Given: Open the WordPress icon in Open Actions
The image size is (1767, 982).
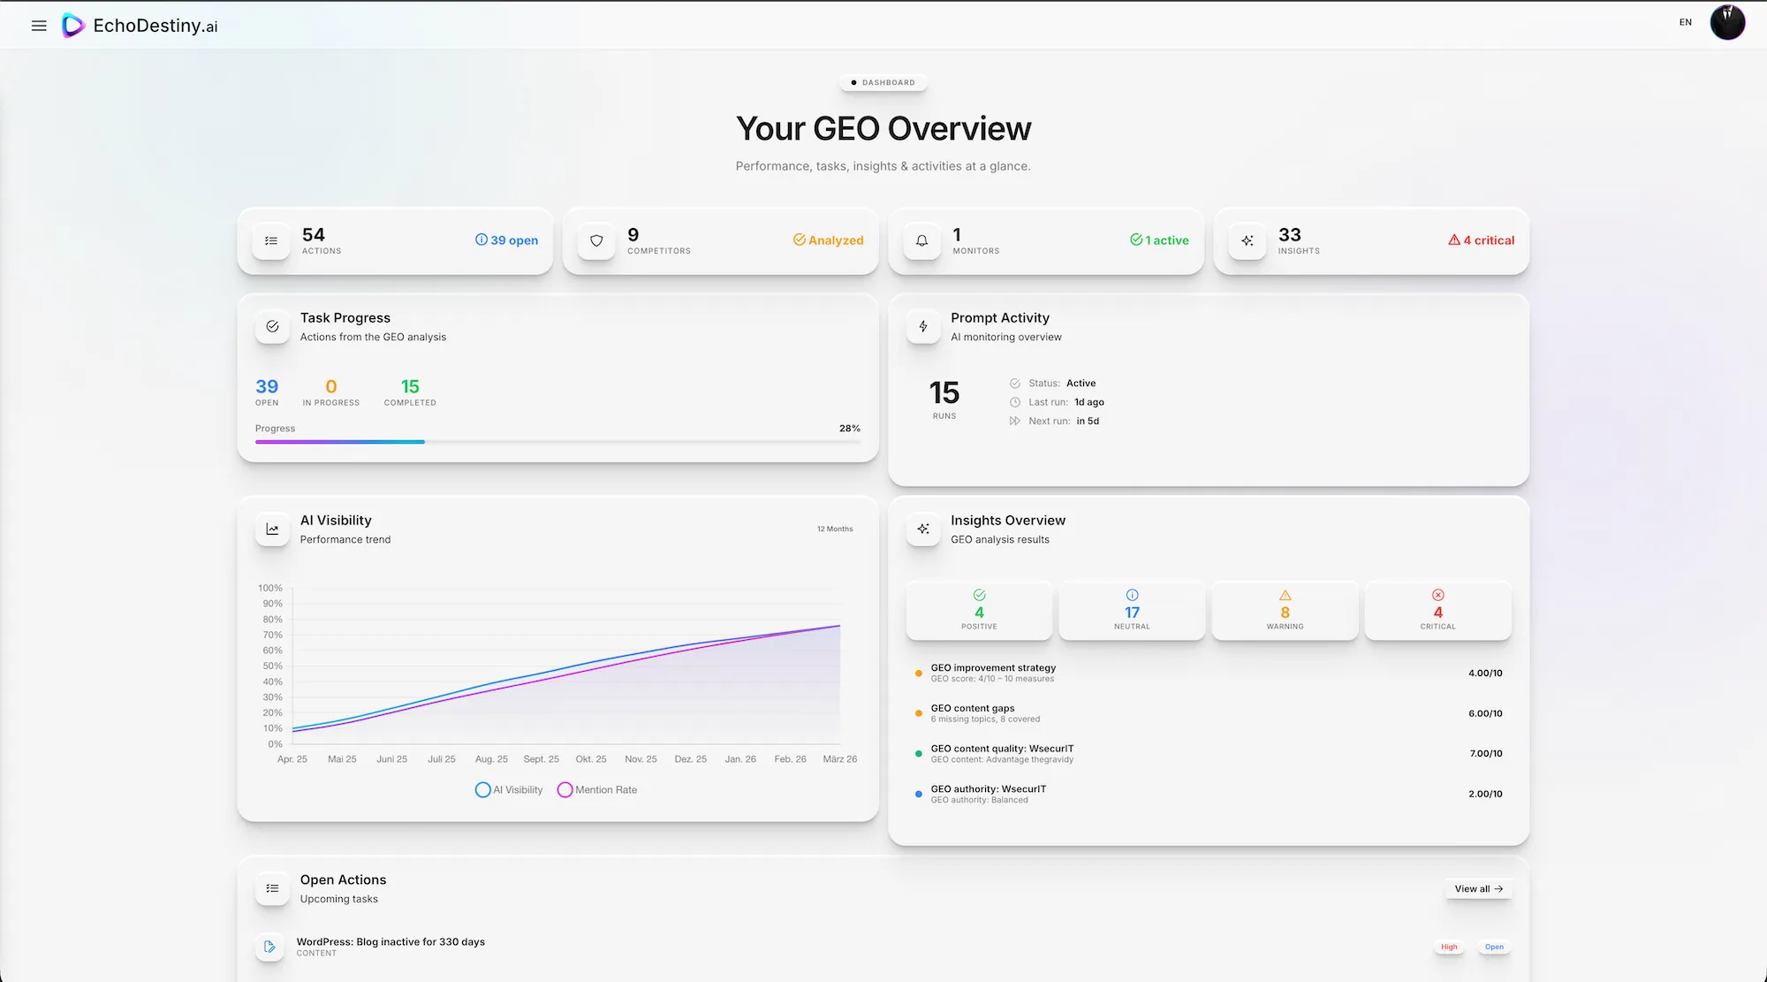Looking at the screenshot, I should click(x=269, y=947).
